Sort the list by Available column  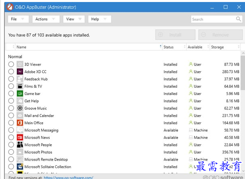tap(198, 47)
